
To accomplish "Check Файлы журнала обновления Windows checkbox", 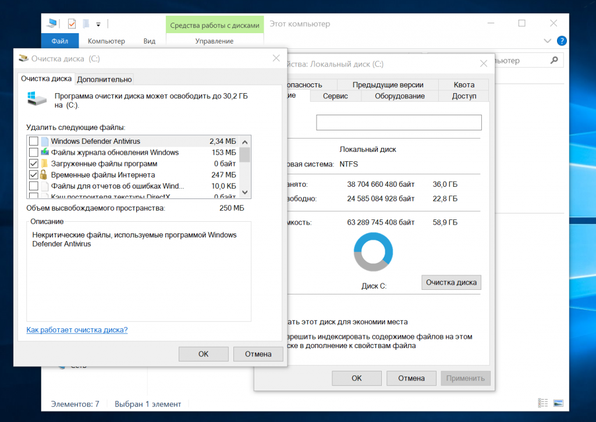I will click(x=33, y=153).
